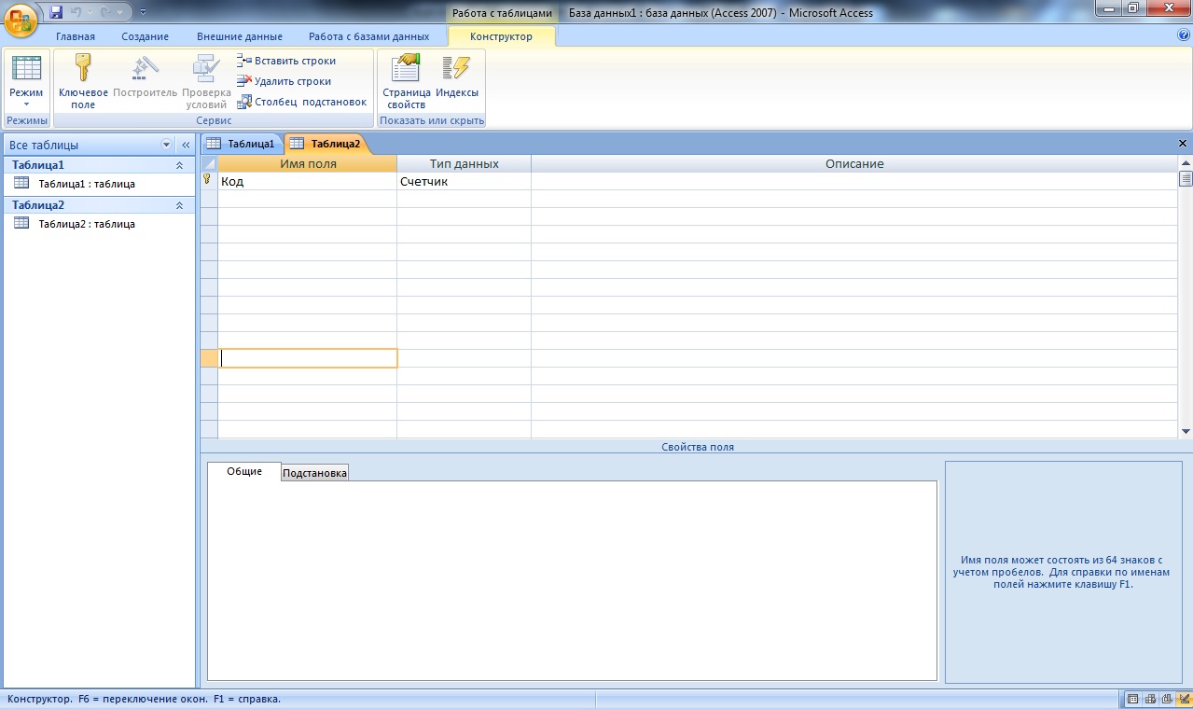The image size is (1193, 709).
Task: Click the Описание column header
Action: point(854,163)
